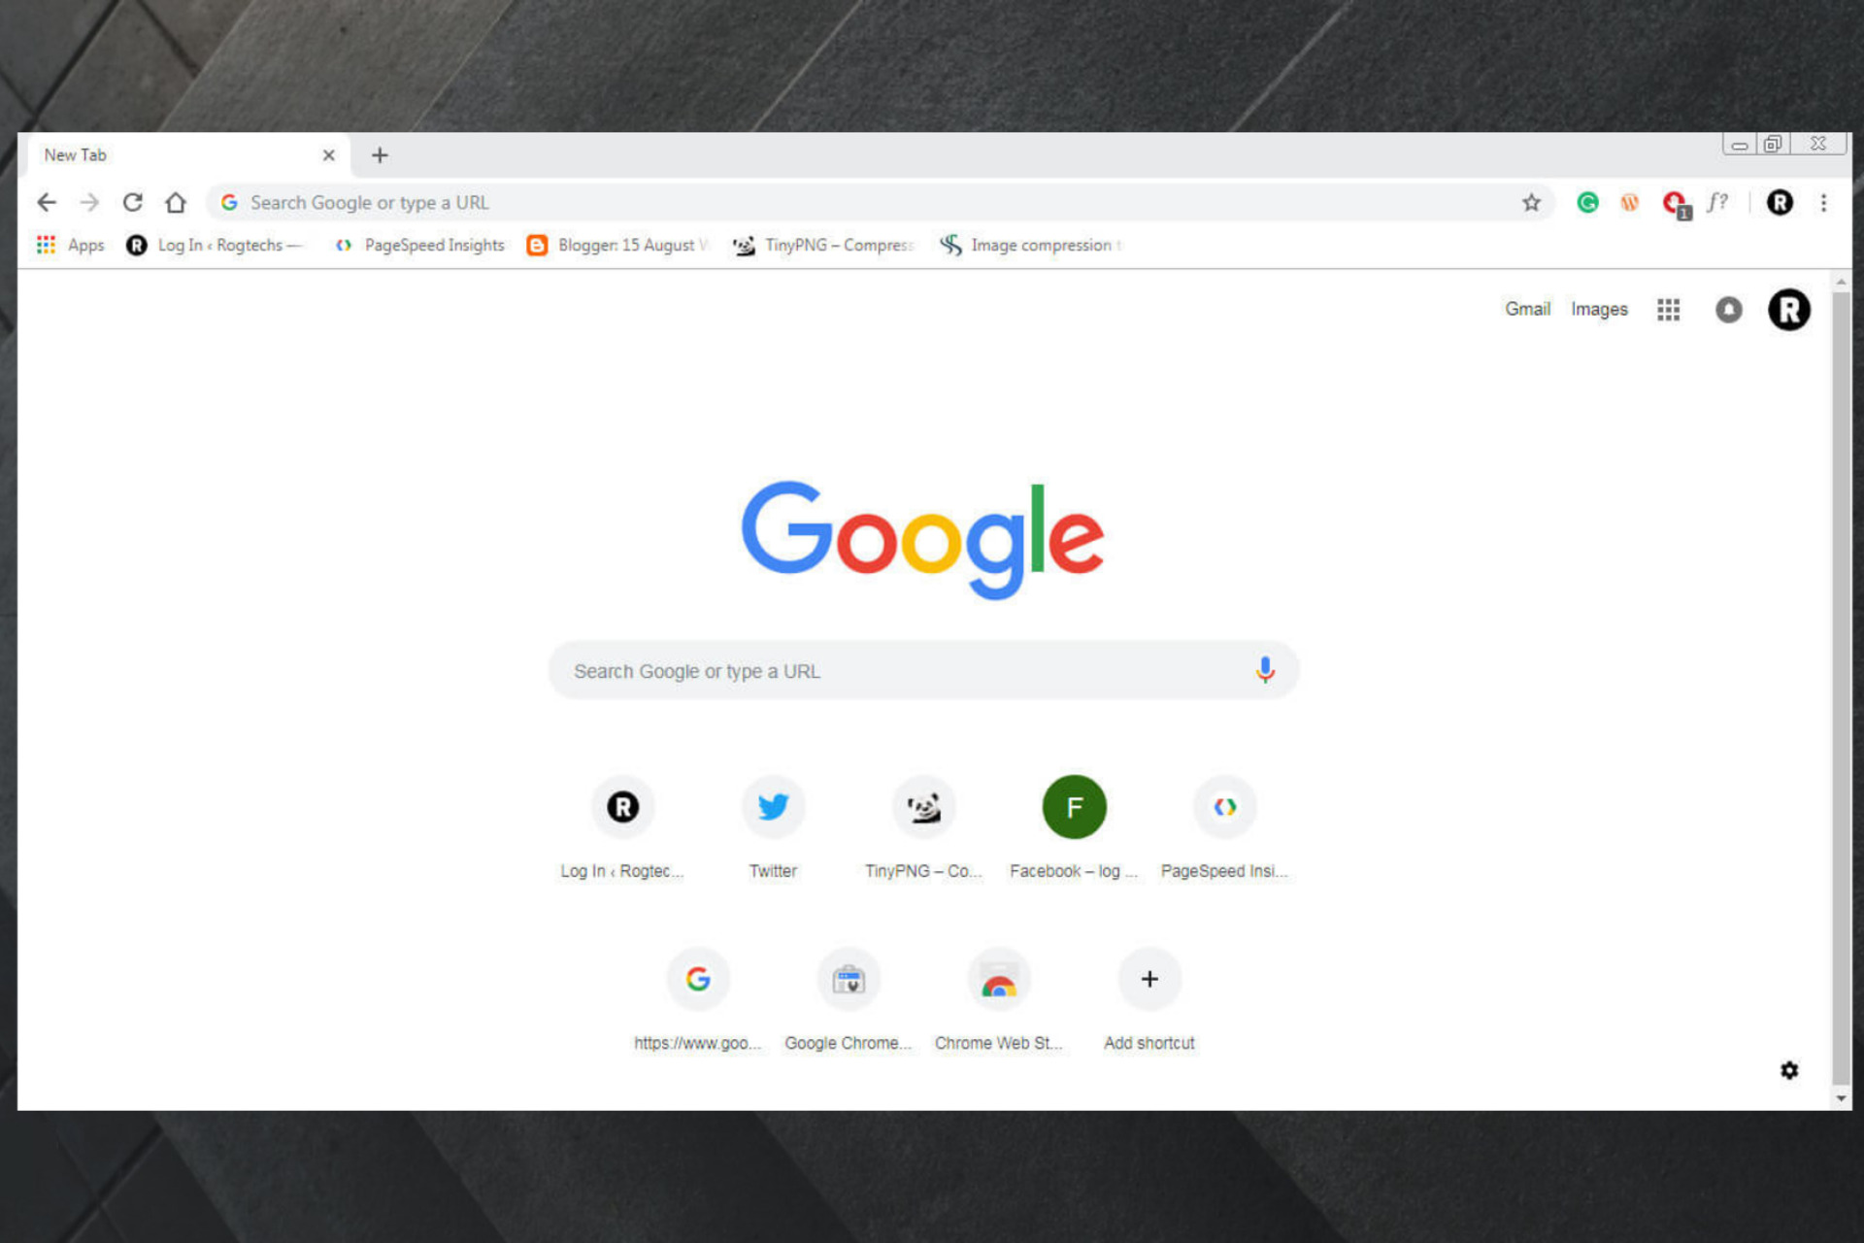The height and width of the screenshot is (1243, 1864).
Task: Click the Images link in top right
Action: click(1599, 308)
